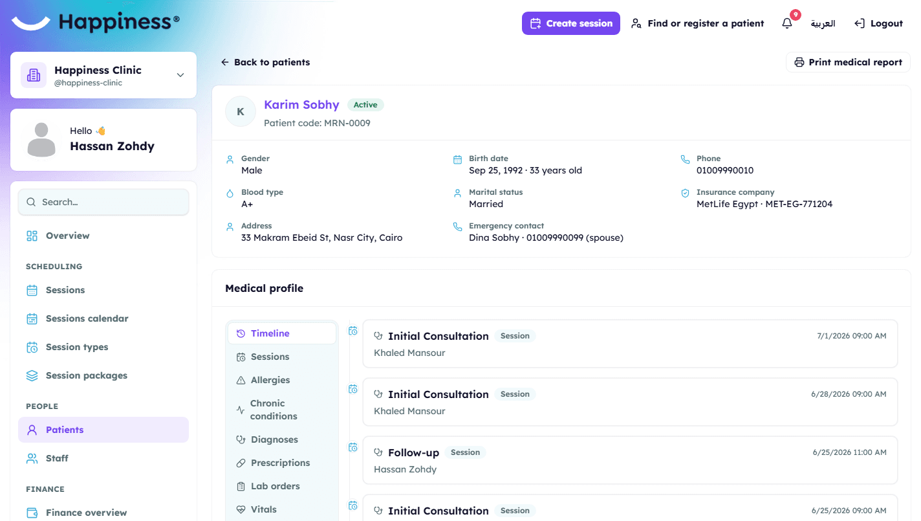Click the calendar icon beside Birth date
Viewport: 921px width, 521px height.
click(457, 159)
